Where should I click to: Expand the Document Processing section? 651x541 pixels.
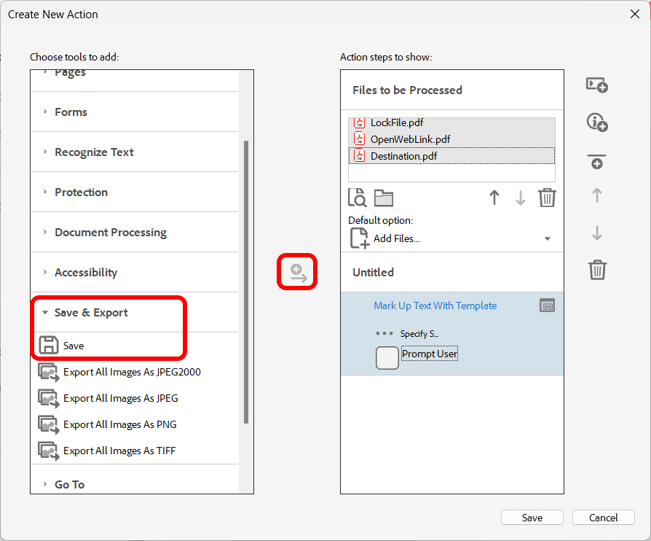pyautogui.click(x=110, y=233)
